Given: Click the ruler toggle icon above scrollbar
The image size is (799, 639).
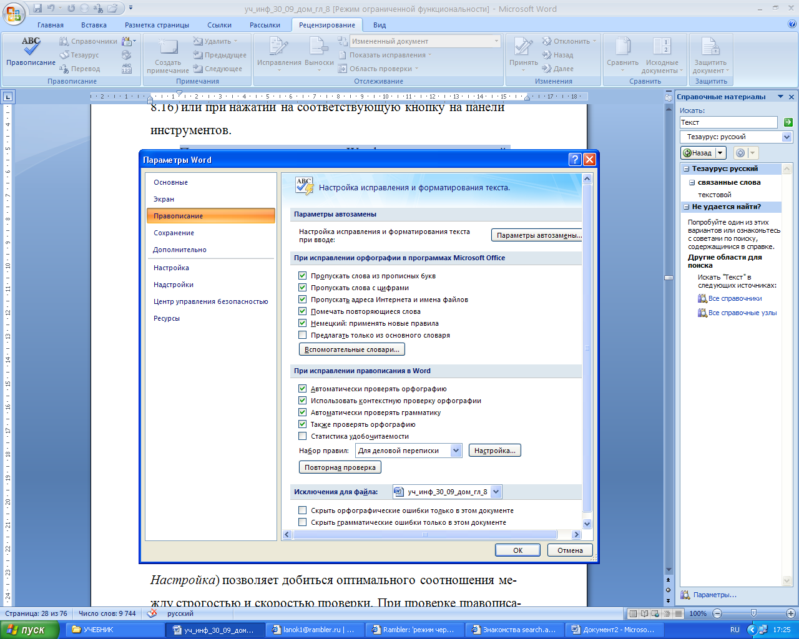Looking at the screenshot, I should [x=669, y=97].
